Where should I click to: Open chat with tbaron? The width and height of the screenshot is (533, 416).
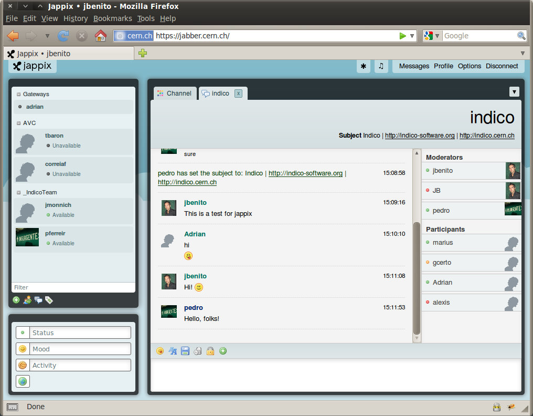73,142
